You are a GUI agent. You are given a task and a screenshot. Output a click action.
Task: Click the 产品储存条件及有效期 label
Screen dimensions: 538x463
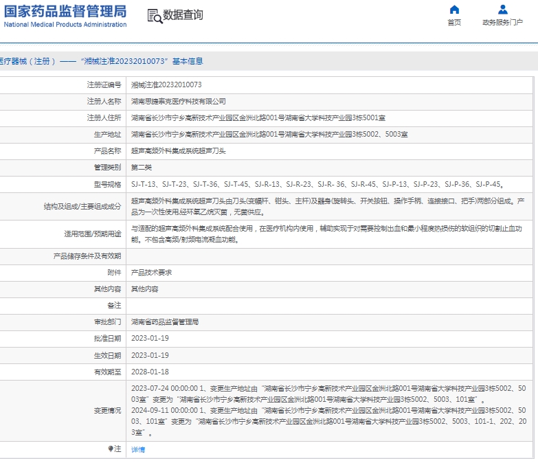point(87,256)
